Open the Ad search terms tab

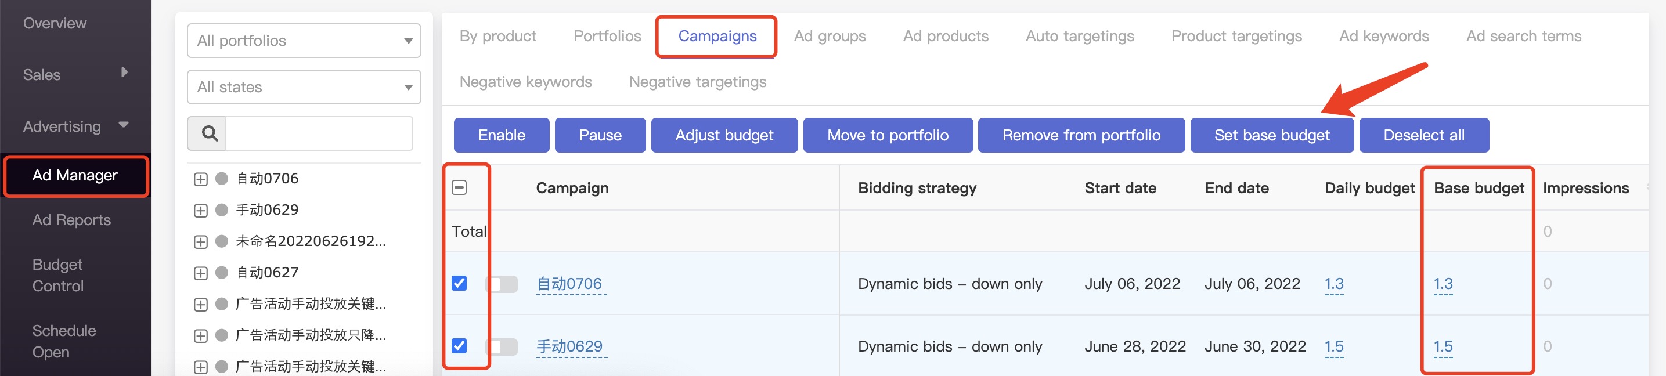[x=1524, y=36]
